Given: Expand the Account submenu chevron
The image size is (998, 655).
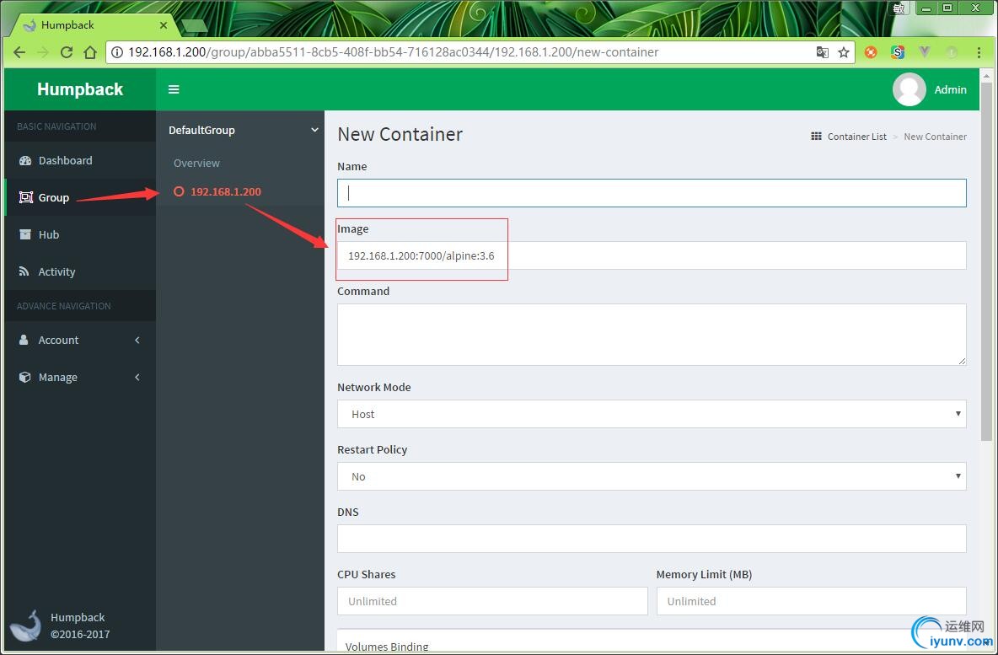Looking at the screenshot, I should [x=137, y=340].
